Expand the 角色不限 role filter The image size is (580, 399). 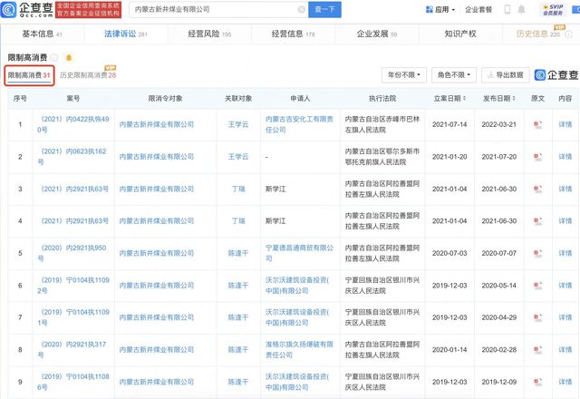point(454,75)
